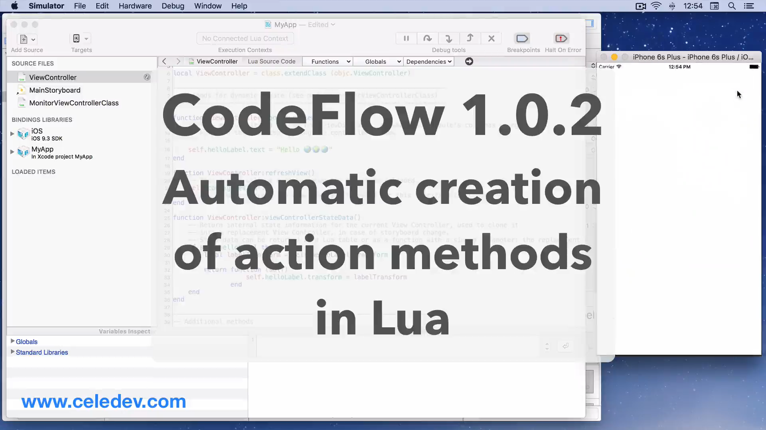Click the menu bar clock 12:54
The width and height of the screenshot is (766, 430).
[x=693, y=6]
